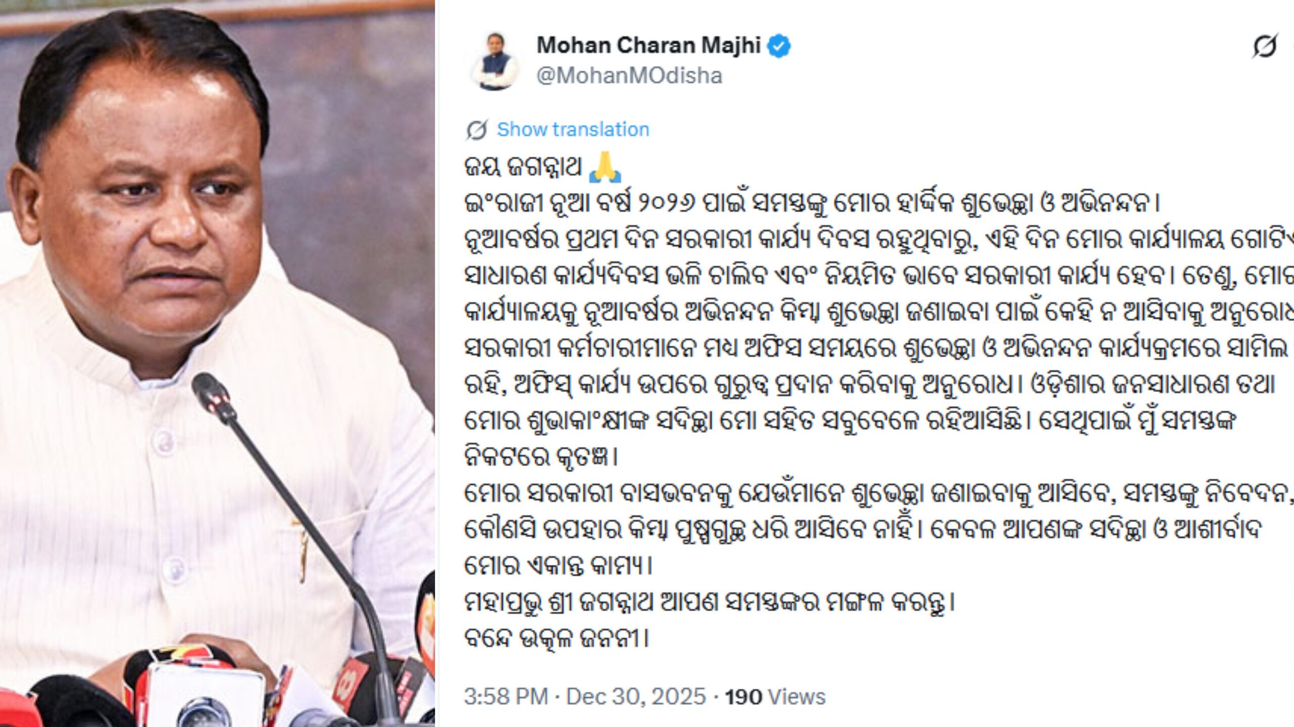Click the icon beside Show translation
Image resolution: width=1294 pixels, height=727 pixels.
tap(477, 130)
